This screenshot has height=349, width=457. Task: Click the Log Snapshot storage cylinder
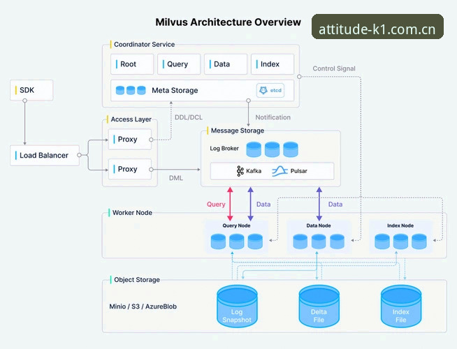[237, 306]
